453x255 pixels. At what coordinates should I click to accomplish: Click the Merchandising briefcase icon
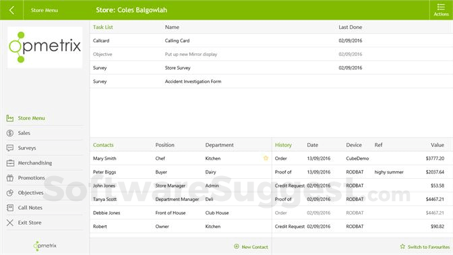point(10,163)
